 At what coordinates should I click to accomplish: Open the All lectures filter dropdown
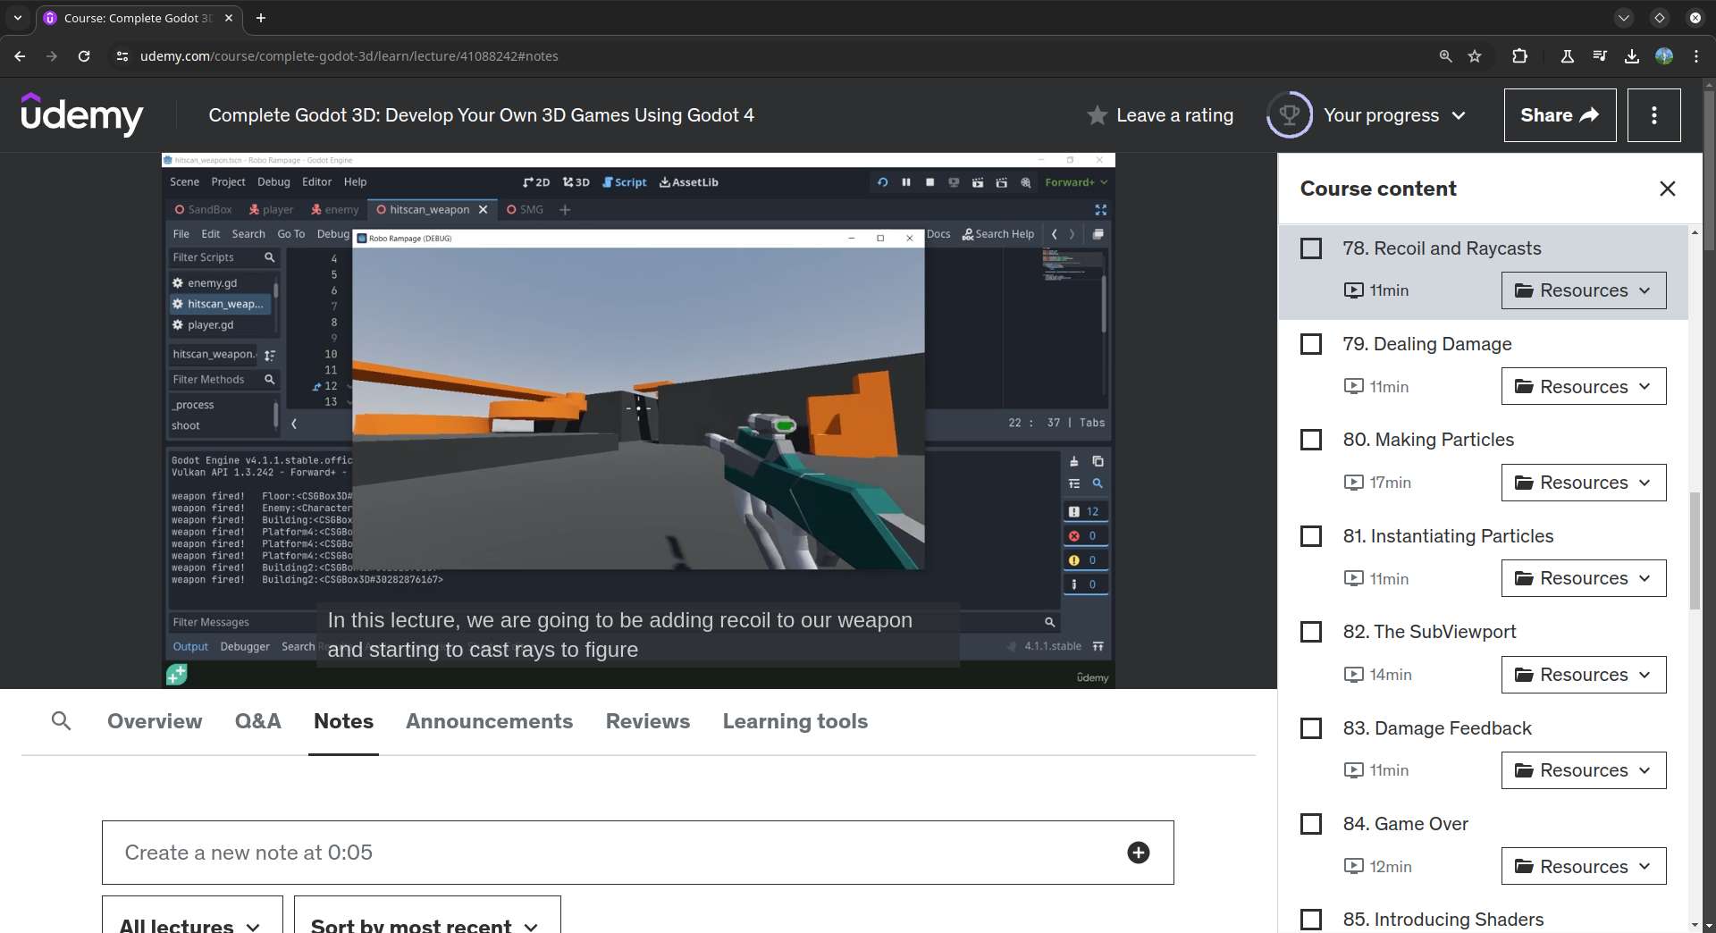(191, 923)
